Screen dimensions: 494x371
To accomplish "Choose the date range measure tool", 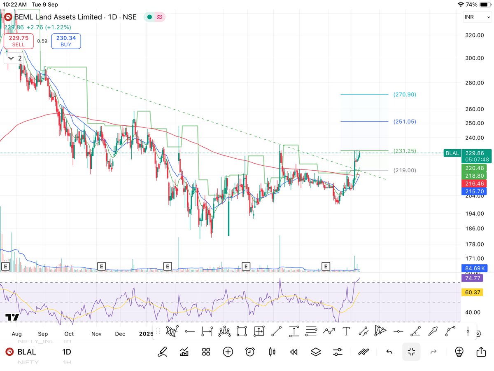I will pos(207,331).
